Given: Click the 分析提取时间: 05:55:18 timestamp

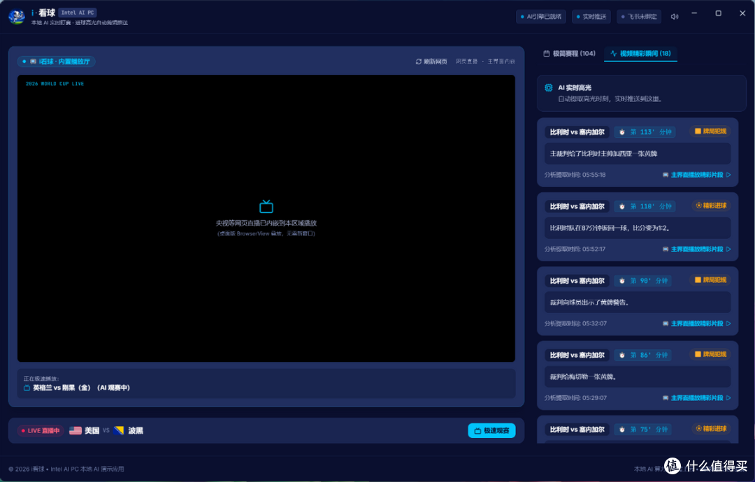Looking at the screenshot, I should 575,175.
